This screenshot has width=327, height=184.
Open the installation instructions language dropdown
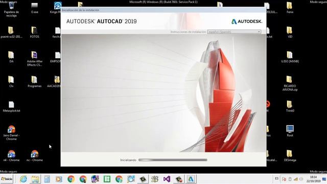tap(234, 32)
